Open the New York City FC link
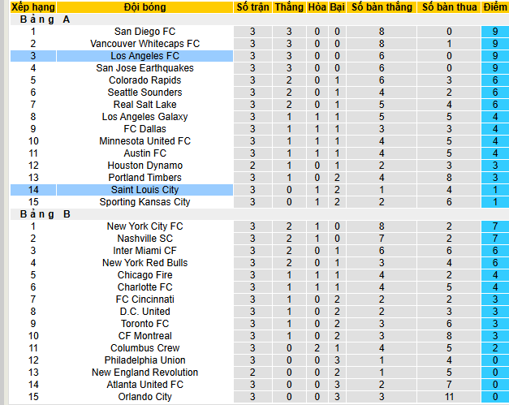This screenshot has width=509, height=405. tap(145, 226)
